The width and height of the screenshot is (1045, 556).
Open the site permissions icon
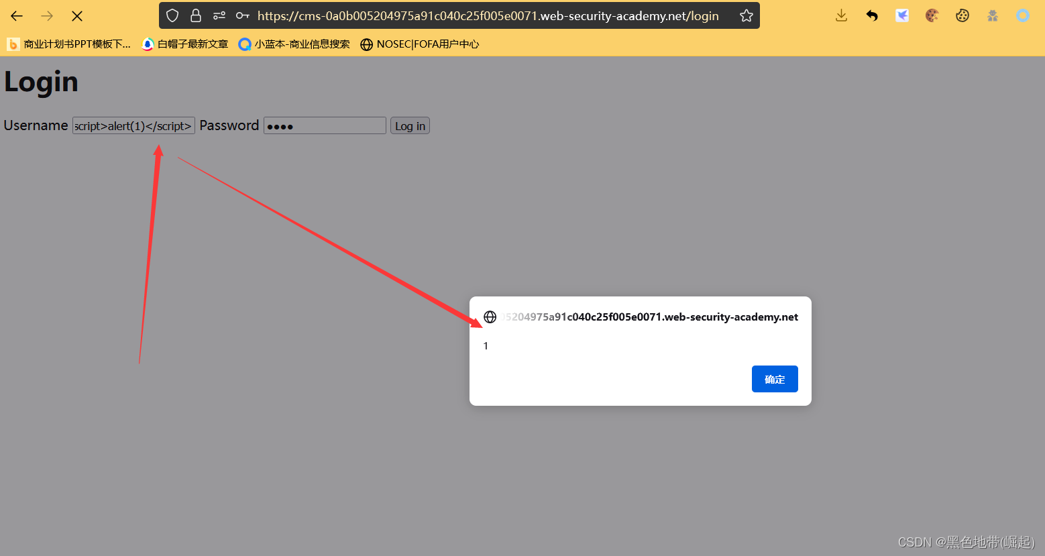[x=219, y=15]
